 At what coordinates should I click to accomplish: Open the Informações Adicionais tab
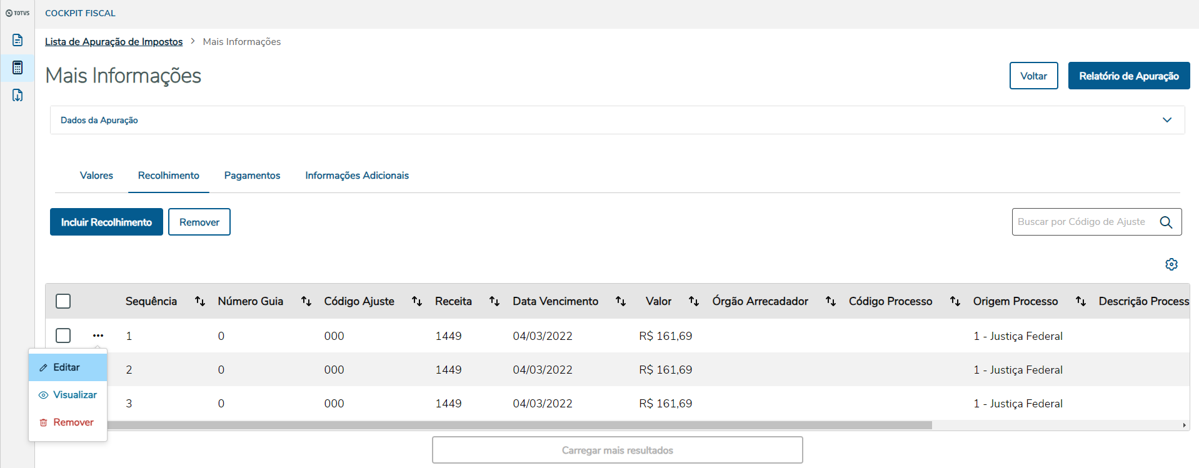pyautogui.click(x=357, y=176)
